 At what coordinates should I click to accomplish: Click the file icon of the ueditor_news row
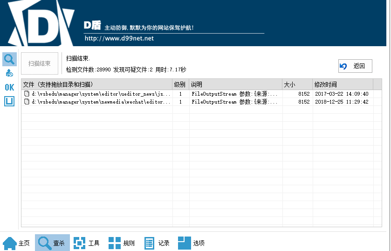coord(27,94)
